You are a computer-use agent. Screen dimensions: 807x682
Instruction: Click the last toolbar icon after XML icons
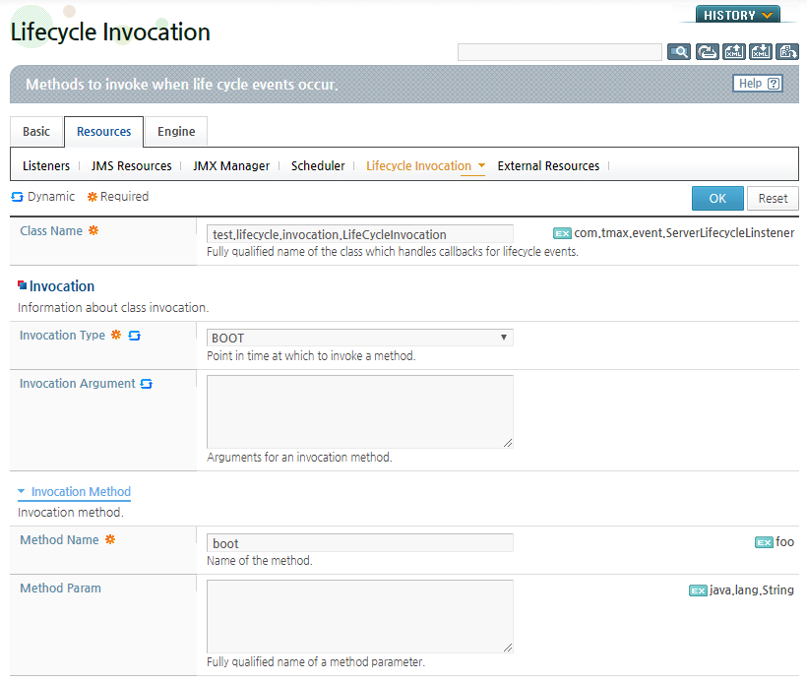[x=787, y=52]
